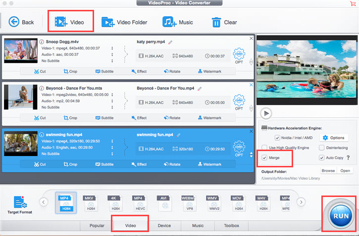Open the shopping cart icon

pyautogui.click(x=353, y=3)
